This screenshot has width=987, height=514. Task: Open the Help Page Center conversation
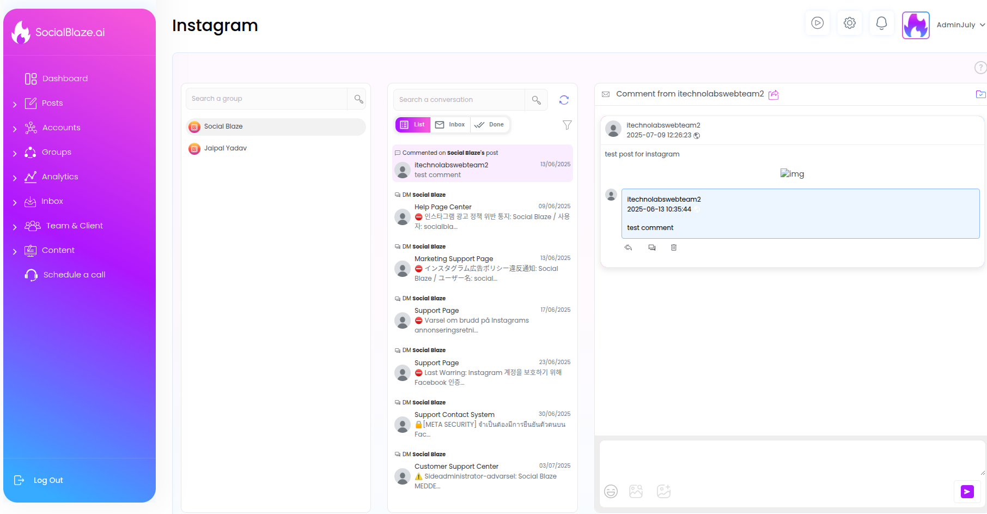pyautogui.click(x=483, y=211)
